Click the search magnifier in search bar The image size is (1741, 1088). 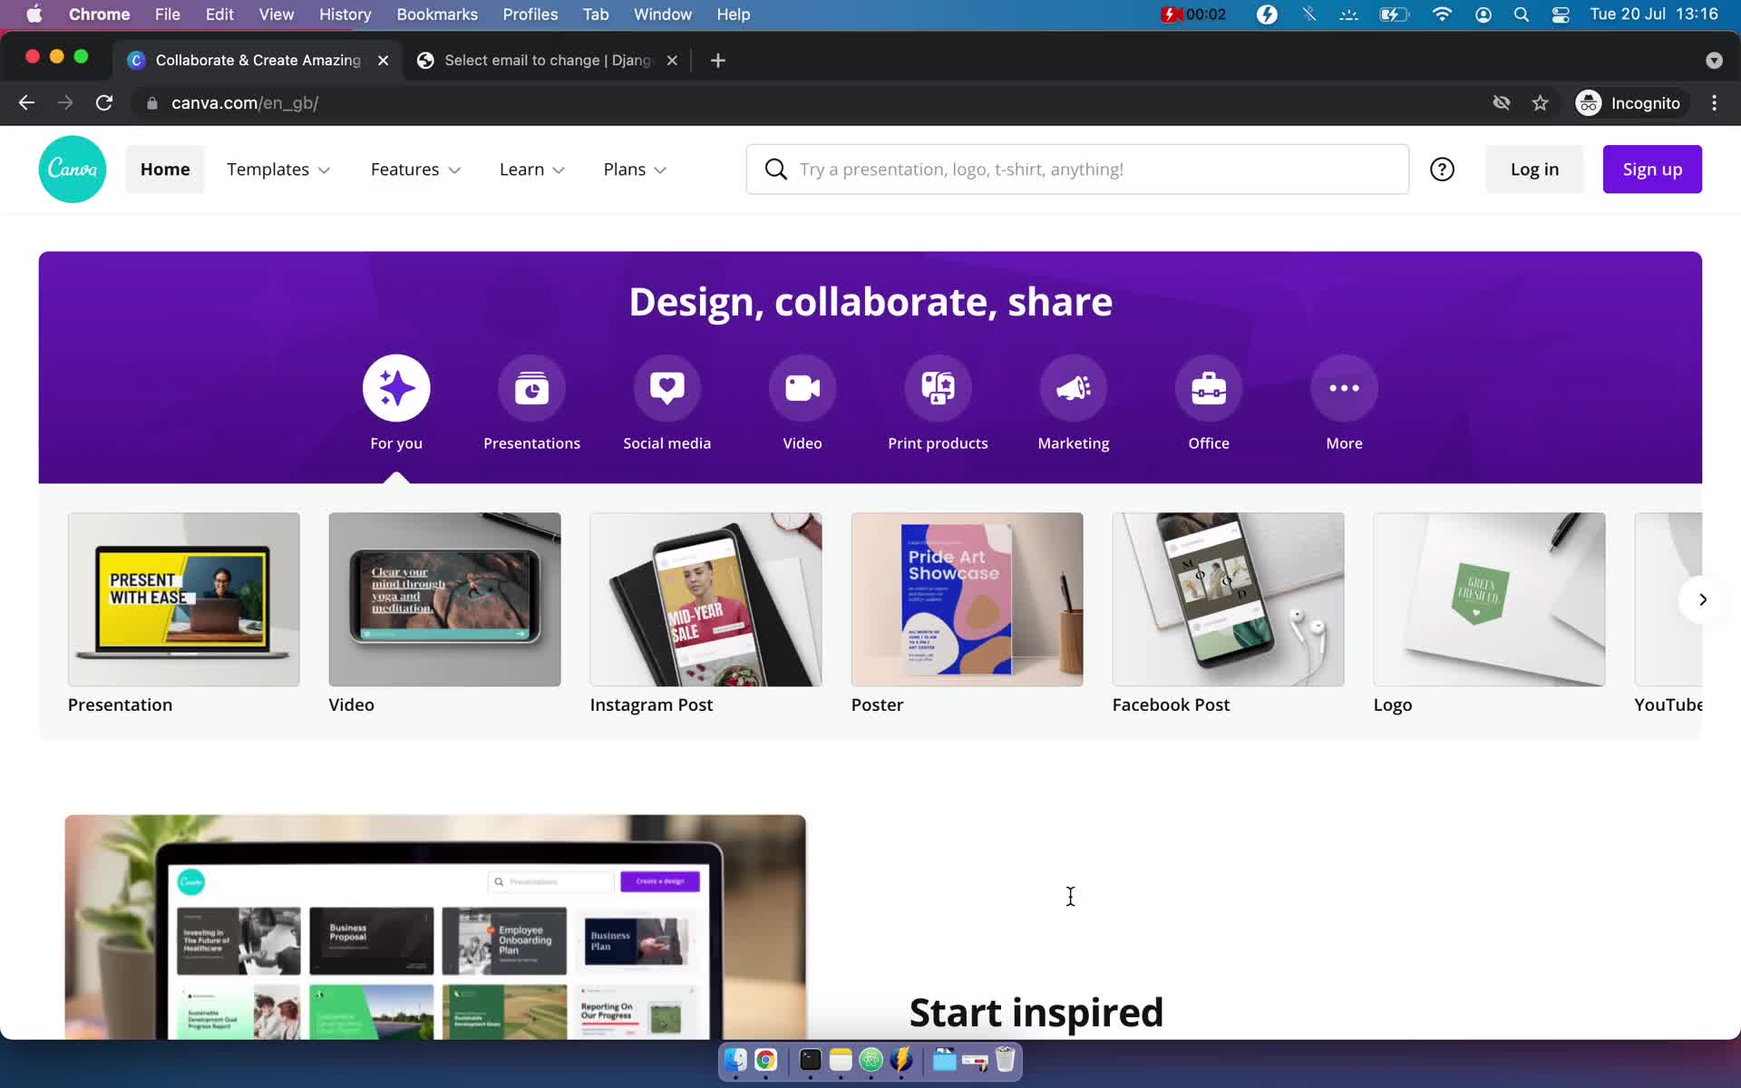775,169
